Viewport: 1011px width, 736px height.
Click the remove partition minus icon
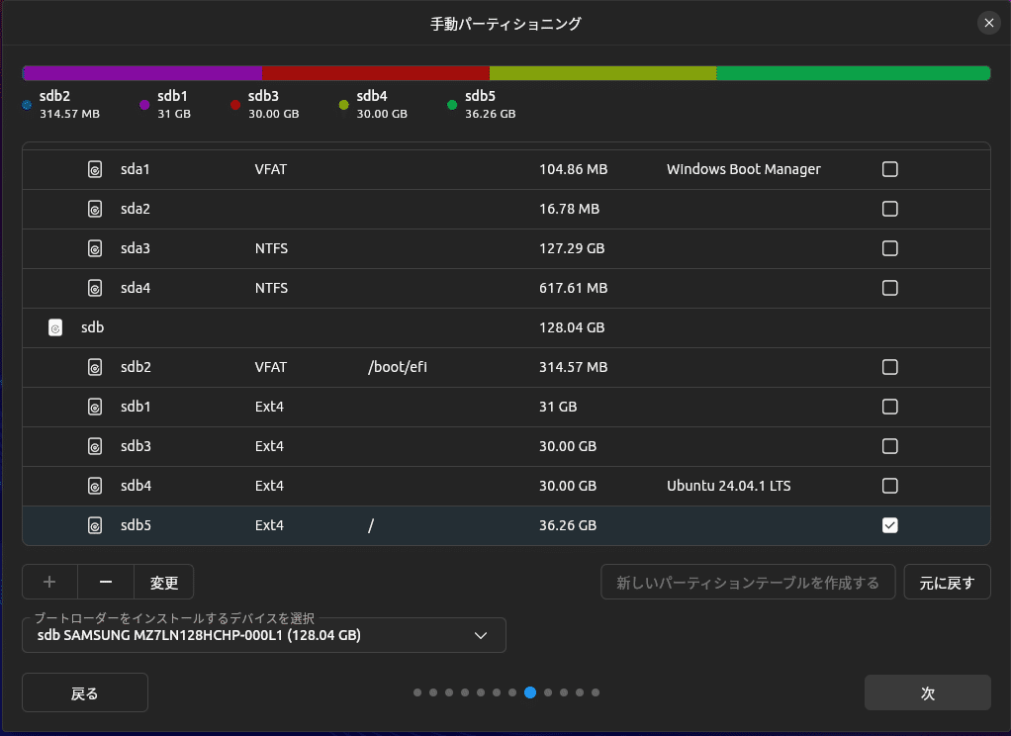(x=106, y=582)
